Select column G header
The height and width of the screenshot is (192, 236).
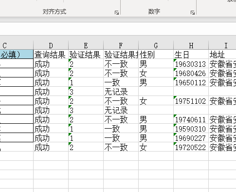[x=156, y=45]
